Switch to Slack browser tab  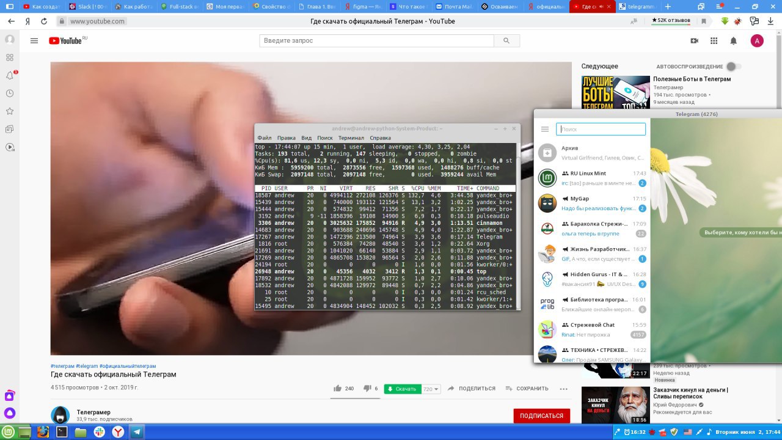(x=87, y=6)
